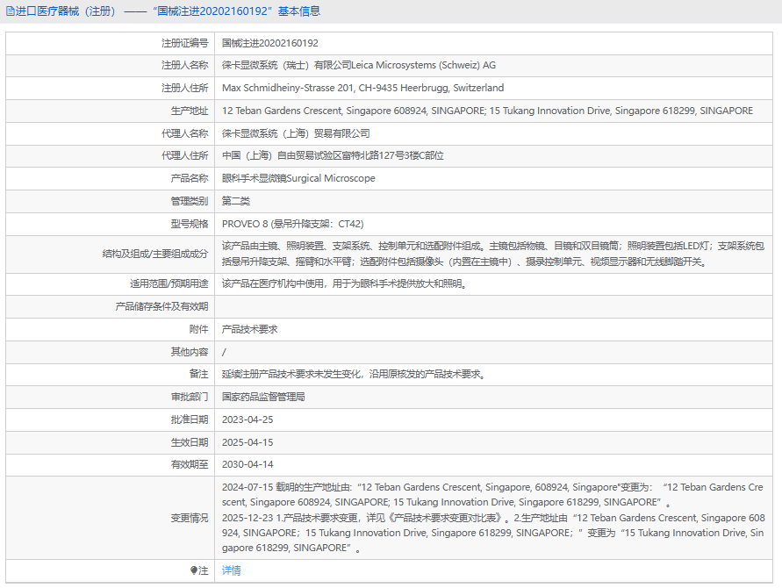
Task: Click the 结构及组成/主要组成成分 label
Action: [155, 254]
